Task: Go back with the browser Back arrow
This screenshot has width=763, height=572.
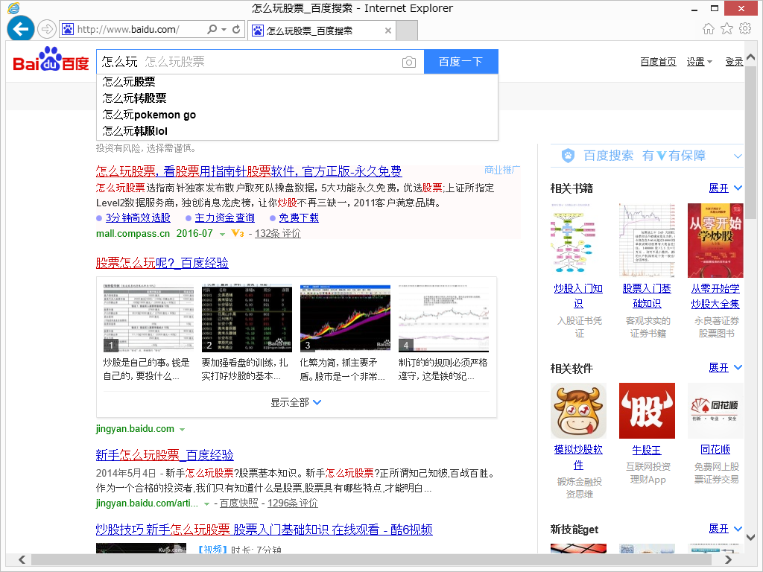Action: click(x=20, y=29)
